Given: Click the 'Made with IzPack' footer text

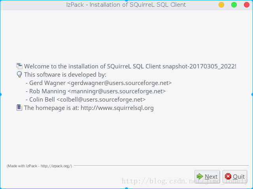Looking at the screenshot, I should coord(39,166).
